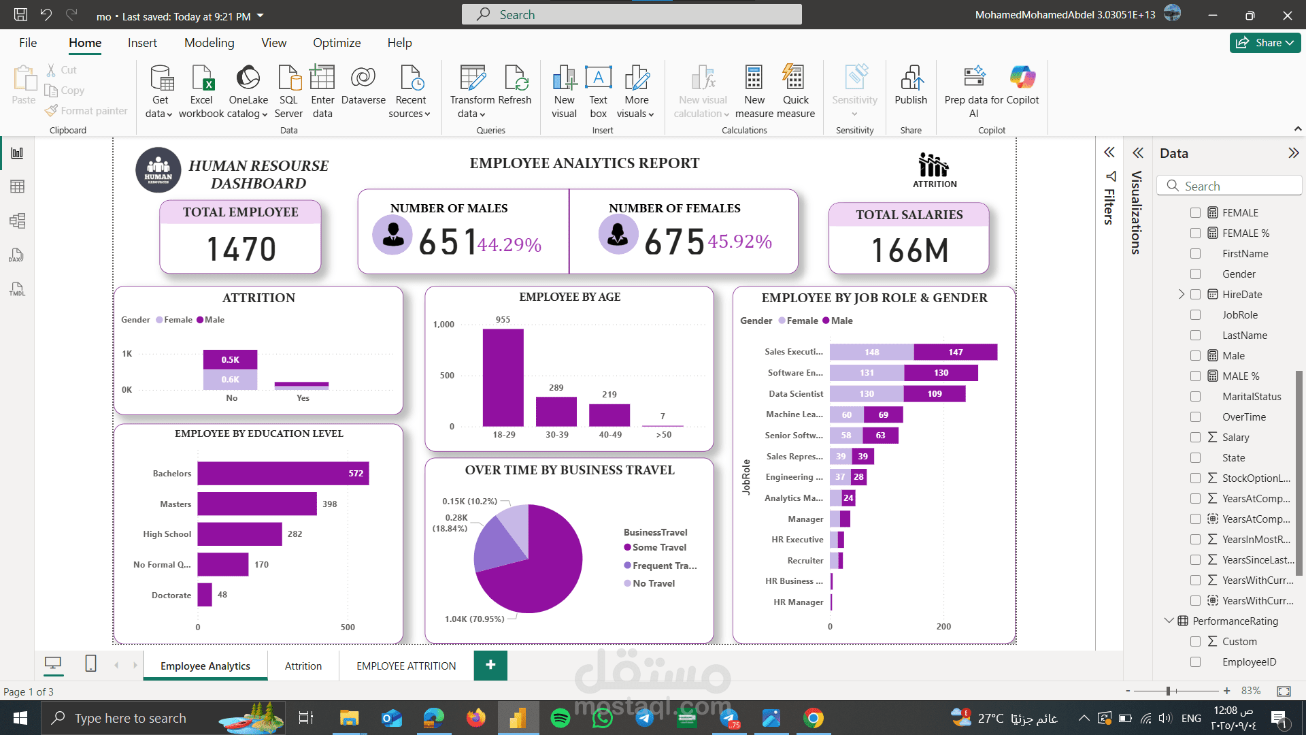This screenshot has width=1306, height=735.
Task: Click the Excel workbook icon
Action: pos(201,79)
